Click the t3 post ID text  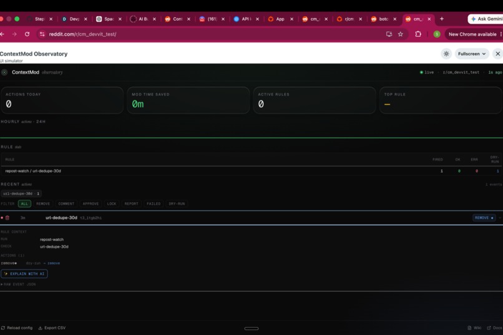tap(90, 218)
